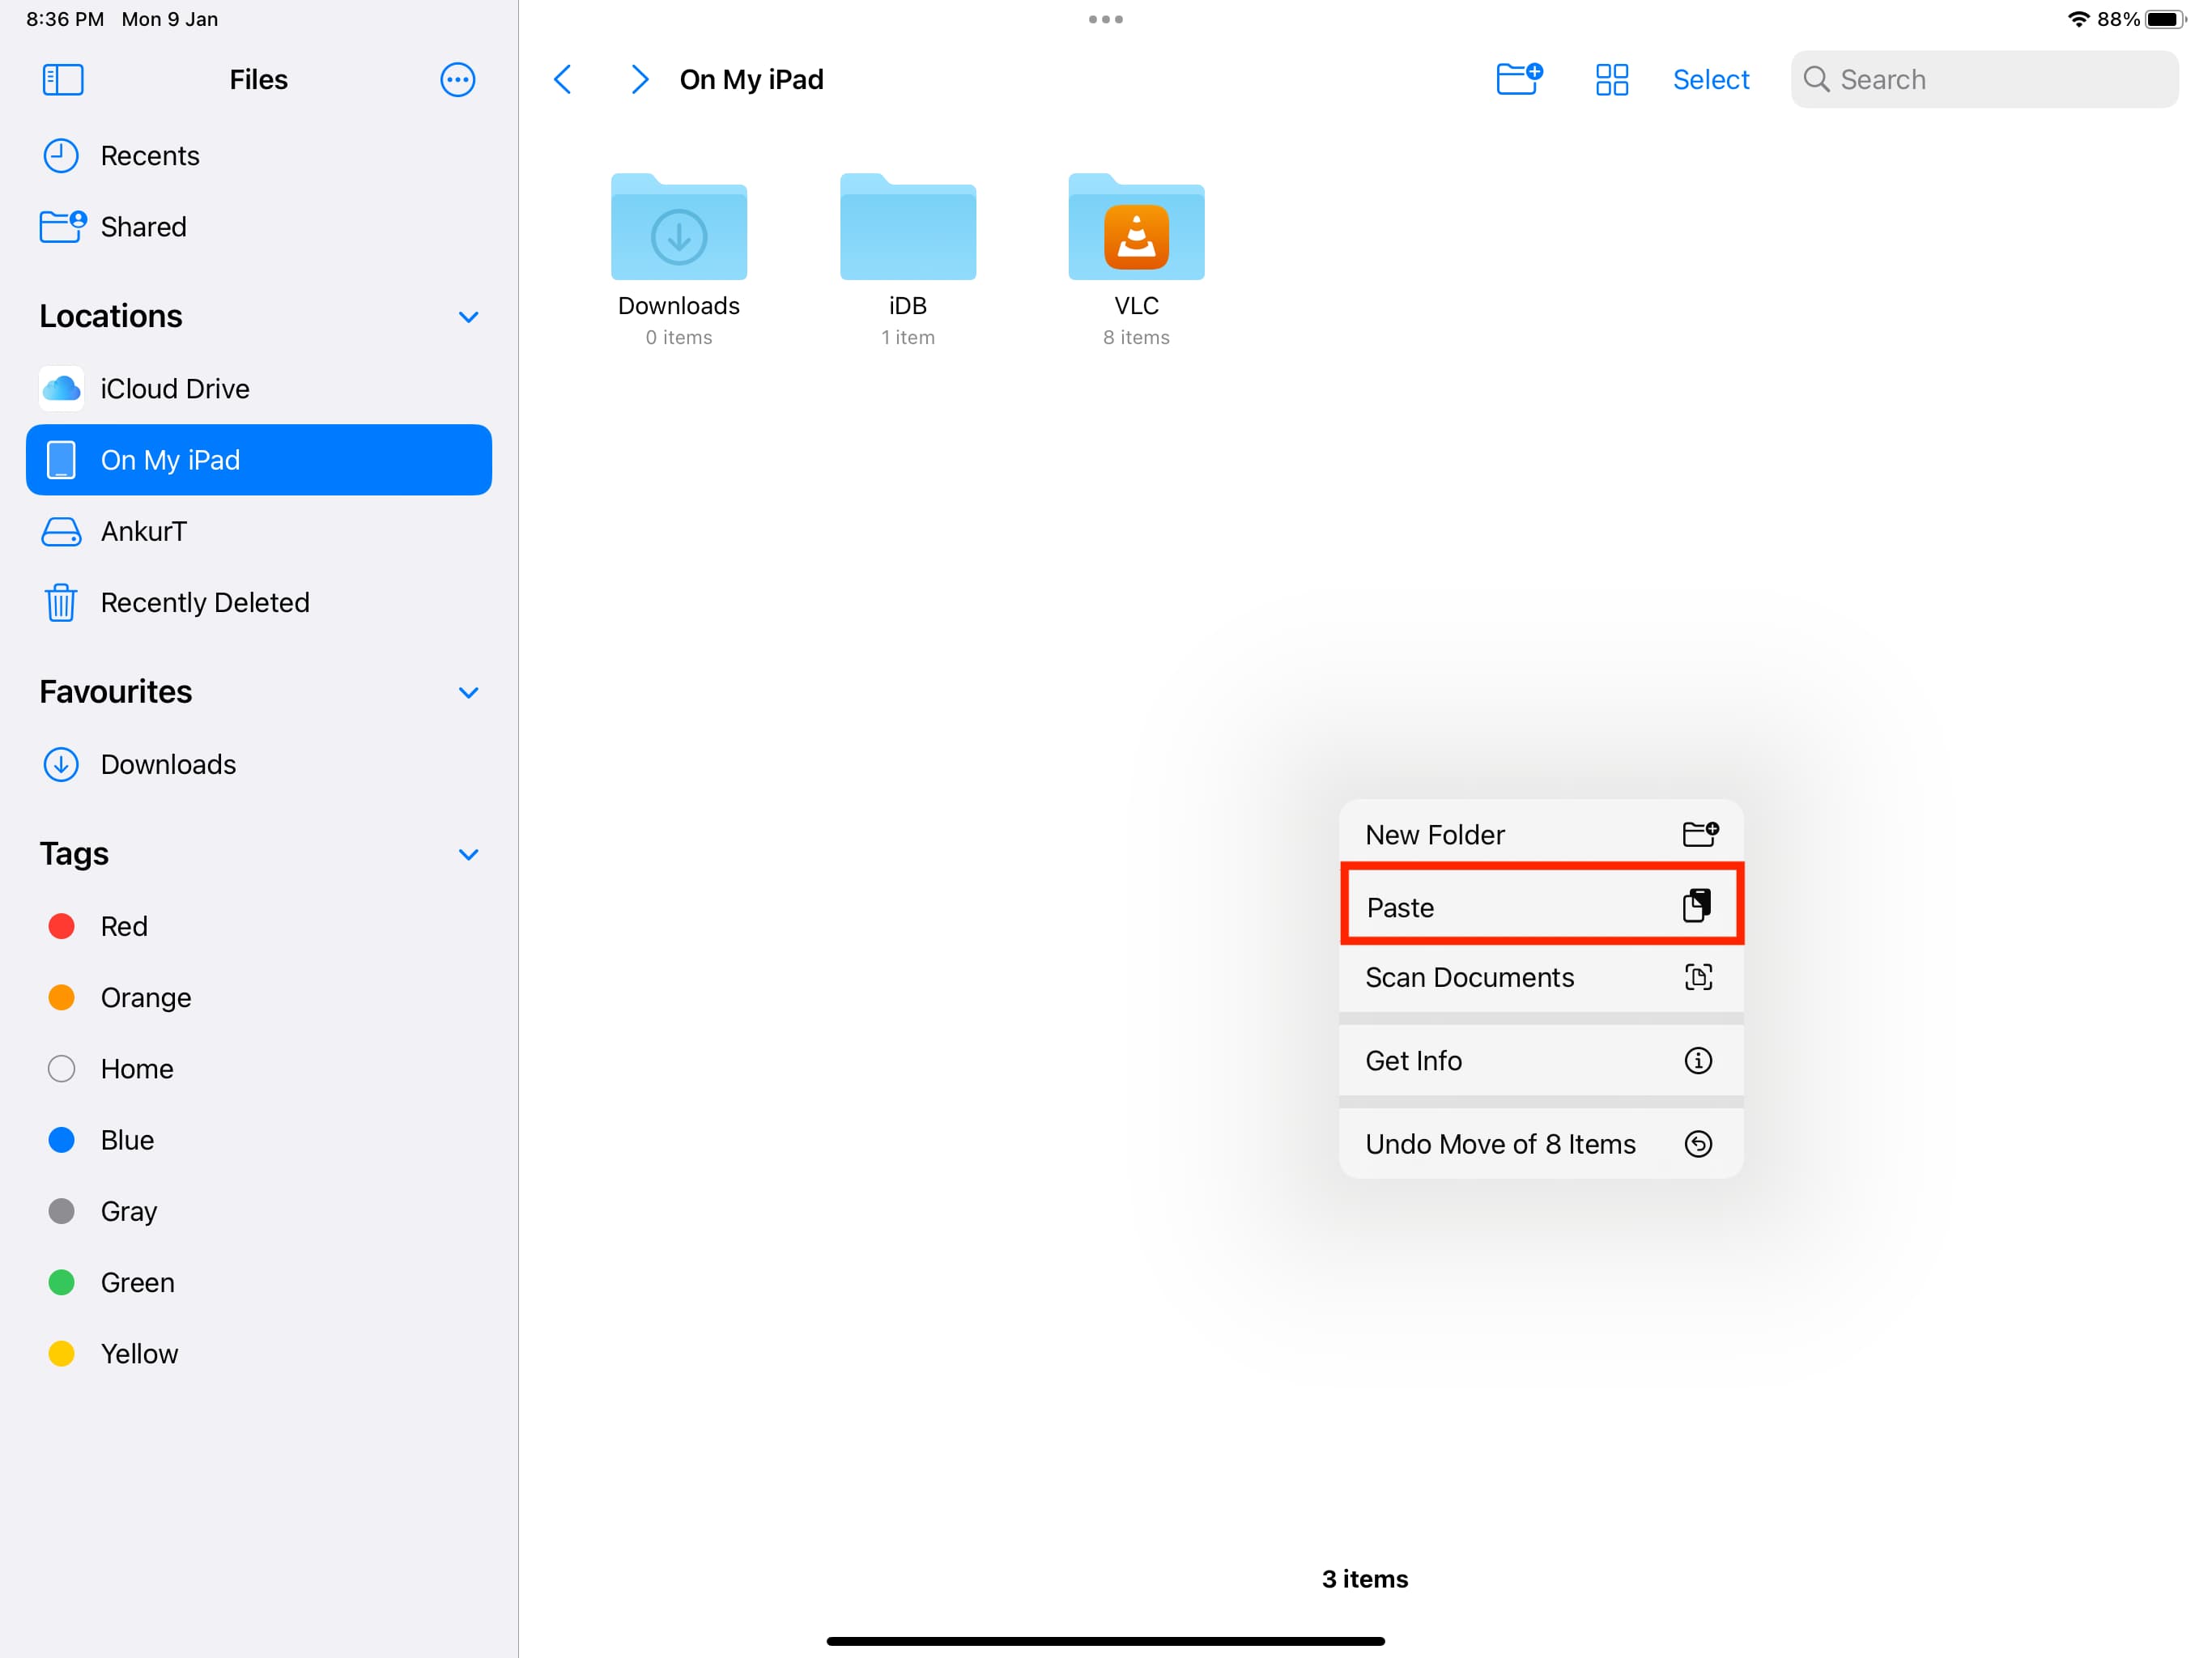Image resolution: width=2212 pixels, height=1658 pixels.
Task: Select the Gray tag
Action: pyautogui.click(x=258, y=1211)
